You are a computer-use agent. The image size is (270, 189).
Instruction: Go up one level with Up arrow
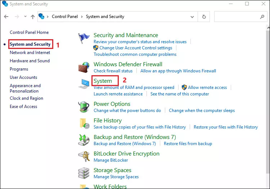tap(32, 17)
